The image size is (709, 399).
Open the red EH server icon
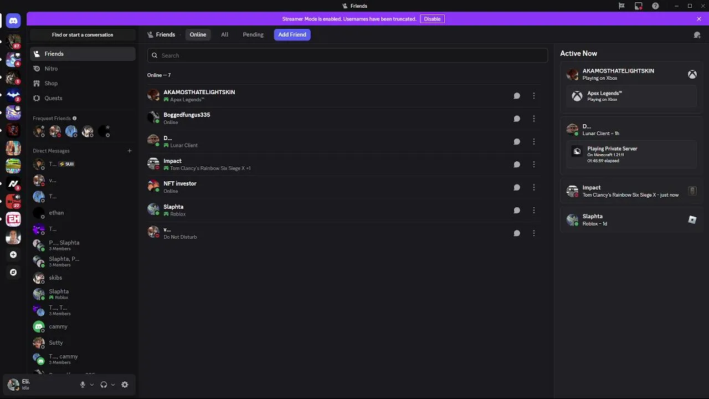[x=13, y=219]
